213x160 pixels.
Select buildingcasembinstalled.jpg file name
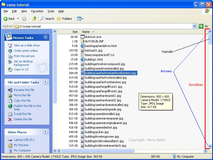[x=102, y=114]
